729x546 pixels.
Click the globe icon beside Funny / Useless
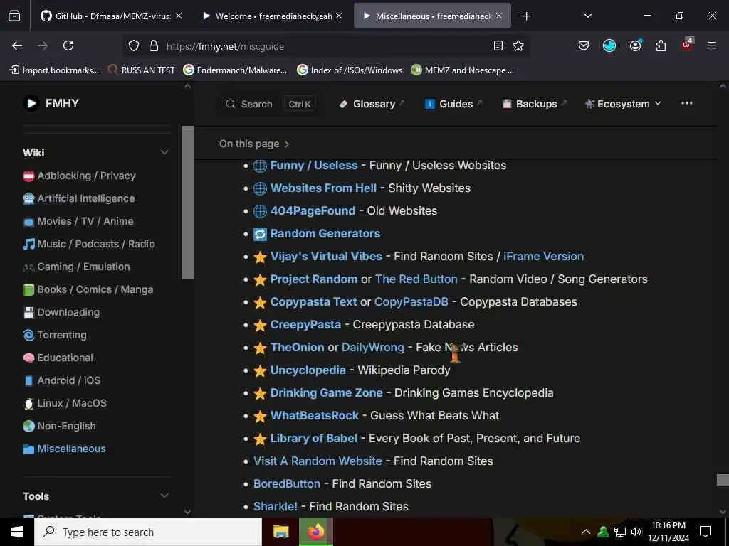click(260, 166)
